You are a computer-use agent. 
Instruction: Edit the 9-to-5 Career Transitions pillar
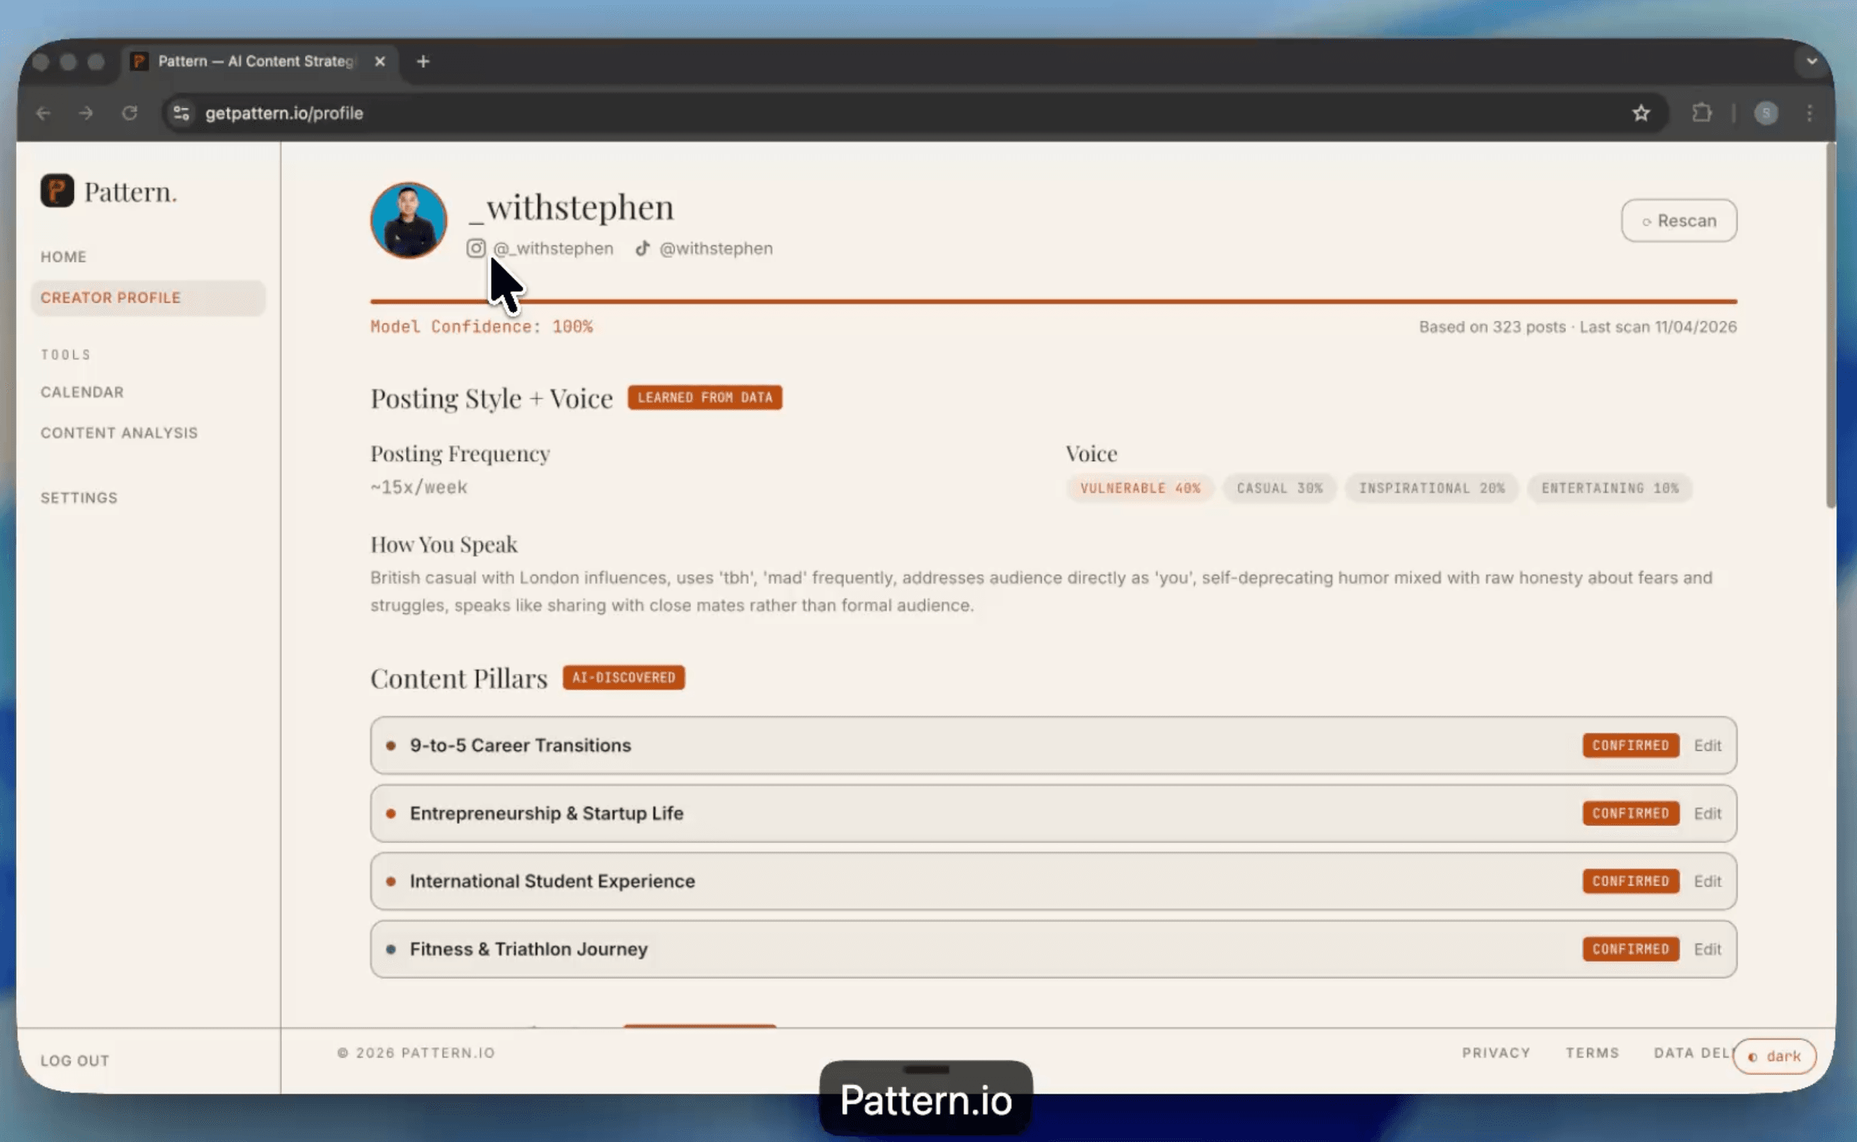[x=1708, y=745]
